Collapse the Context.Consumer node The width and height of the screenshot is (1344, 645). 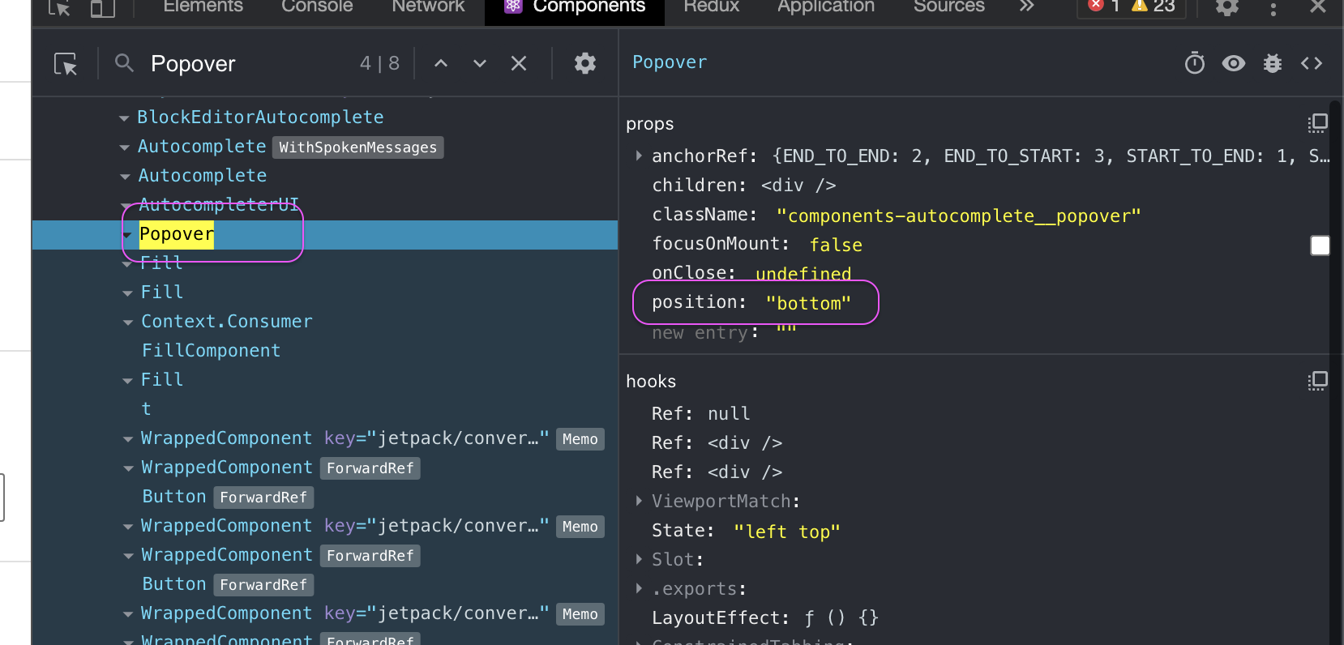tap(128, 322)
